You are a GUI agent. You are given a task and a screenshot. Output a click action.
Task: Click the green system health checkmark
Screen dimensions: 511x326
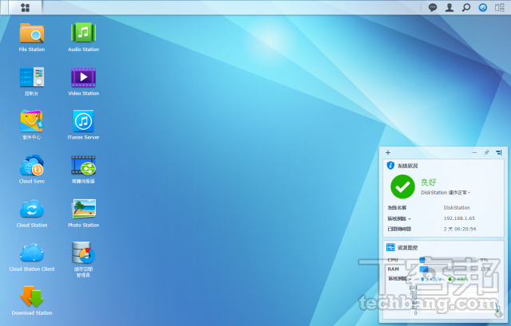(x=402, y=187)
